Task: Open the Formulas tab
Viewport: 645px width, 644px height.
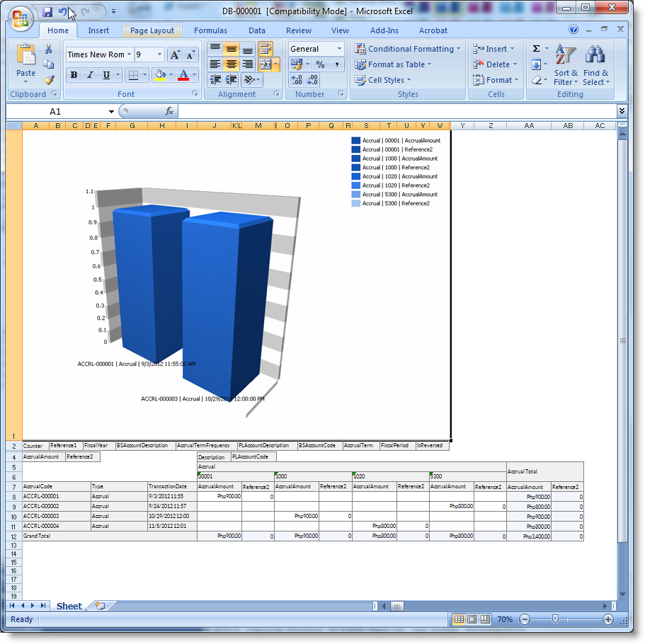Action: click(210, 30)
